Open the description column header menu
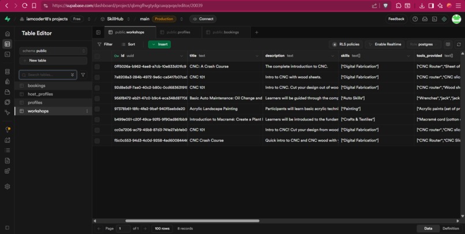Screen dimensions: 465x234 (332, 56)
